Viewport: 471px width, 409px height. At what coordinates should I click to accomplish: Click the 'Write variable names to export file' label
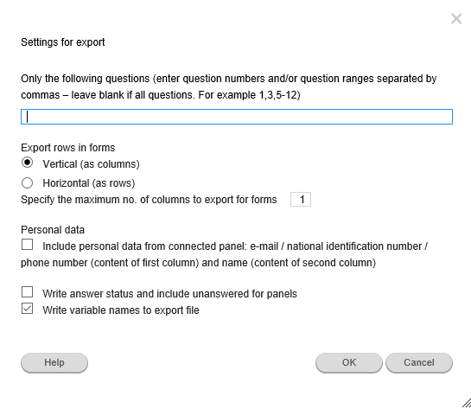(x=121, y=310)
